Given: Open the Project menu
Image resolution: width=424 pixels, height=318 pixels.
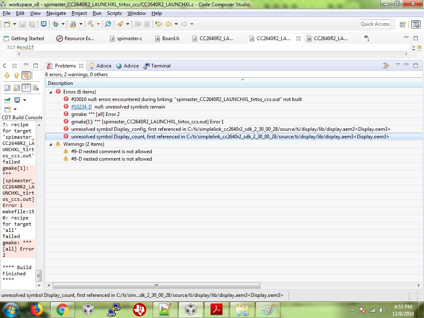Looking at the screenshot, I should [79, 13].
